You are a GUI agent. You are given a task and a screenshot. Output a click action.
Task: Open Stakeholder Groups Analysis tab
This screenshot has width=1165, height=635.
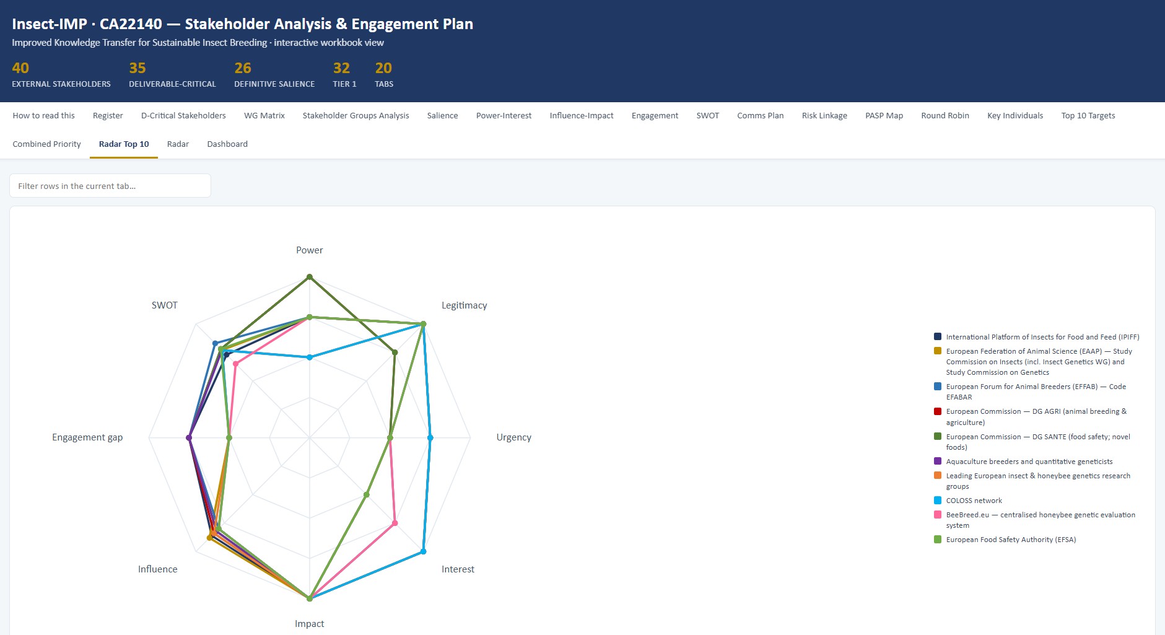[356, 116]
